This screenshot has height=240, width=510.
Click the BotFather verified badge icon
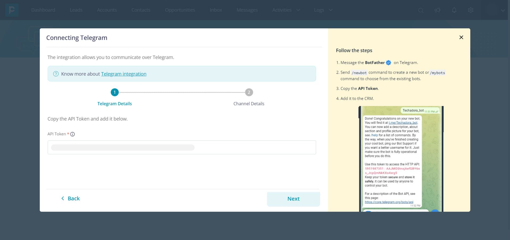coord(388,63)
